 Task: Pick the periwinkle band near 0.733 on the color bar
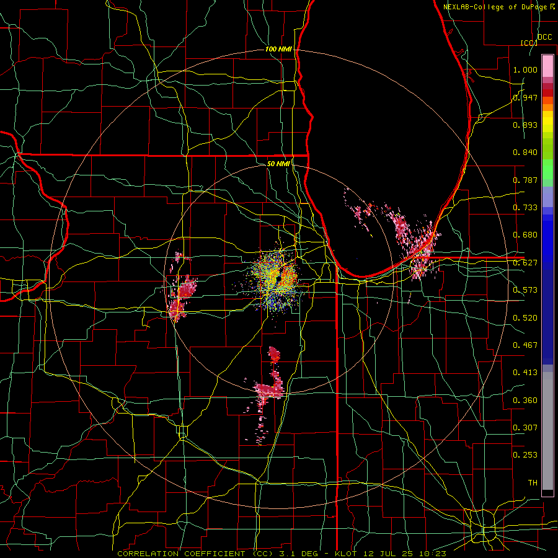click(547, 197)
